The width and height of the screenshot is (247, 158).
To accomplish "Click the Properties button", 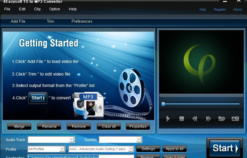I will 138,127.
